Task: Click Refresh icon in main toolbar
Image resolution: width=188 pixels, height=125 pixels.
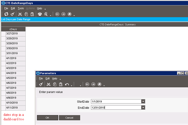Action: click(6, 14)
